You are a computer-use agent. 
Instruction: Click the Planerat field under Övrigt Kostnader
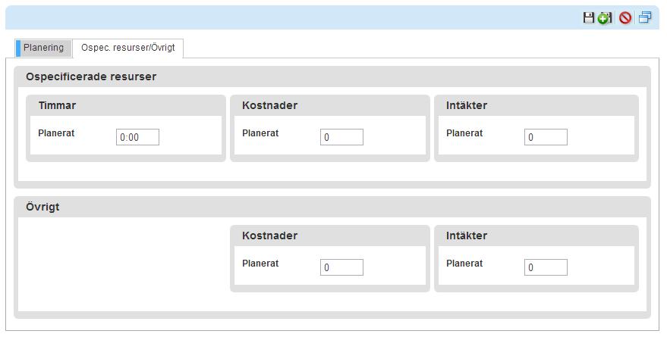(341, 267)
